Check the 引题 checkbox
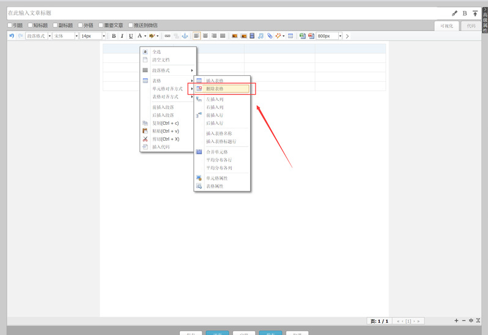488x335 pixels. click(x=10, y=25)
